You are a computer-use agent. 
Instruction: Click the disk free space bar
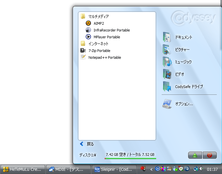coord(130,158)
